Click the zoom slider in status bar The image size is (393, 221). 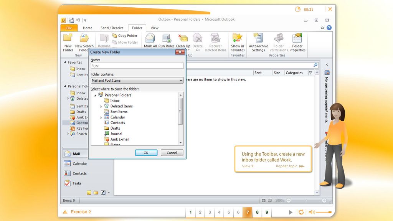point(306,200)
